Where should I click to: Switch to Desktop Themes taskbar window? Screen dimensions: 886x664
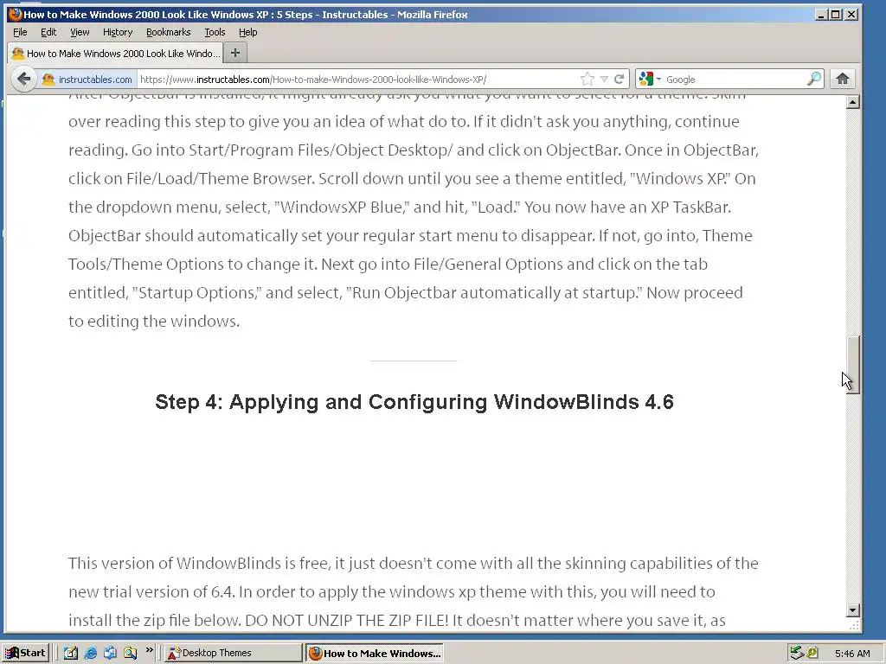(233, 653)
